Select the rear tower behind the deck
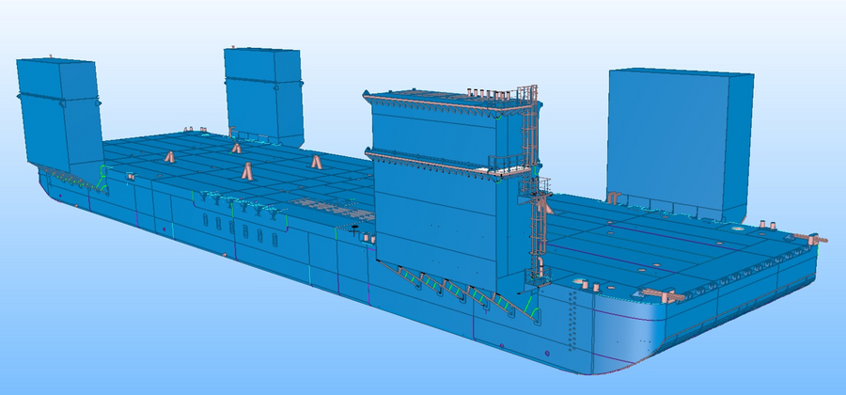The image size is (846, 395). point(263,97)
